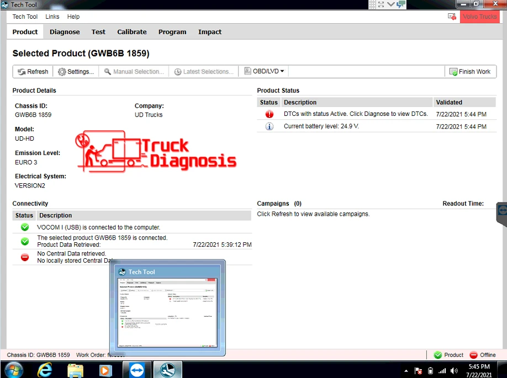Click the red active DTC error icon
The height and width of the screenshot is (378, 507).
[x=269, y=114]
